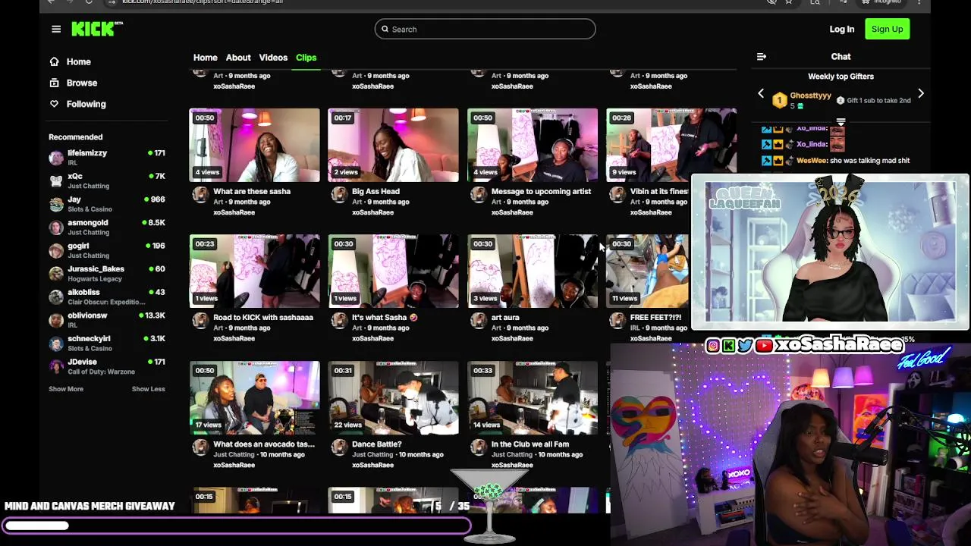Viewport: 971px width, 546px height.
Task: Open schneckyirl channel avatar
Action: coord(56,344)
